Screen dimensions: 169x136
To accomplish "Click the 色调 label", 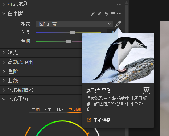I will click(x=26, y=41).
